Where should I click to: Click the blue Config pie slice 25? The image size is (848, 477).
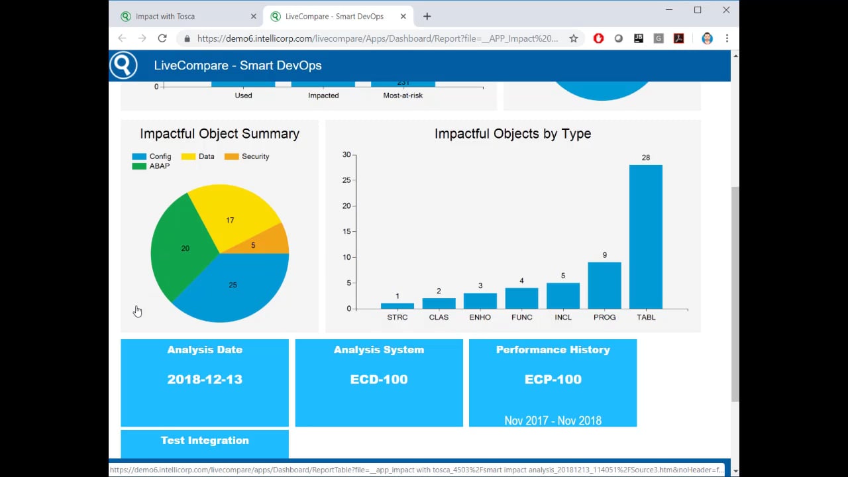[233, 286]
